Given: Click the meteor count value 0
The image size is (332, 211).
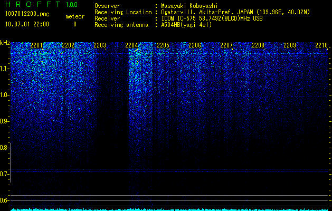Looking at the screenshot, I should [x=75, y=24].
